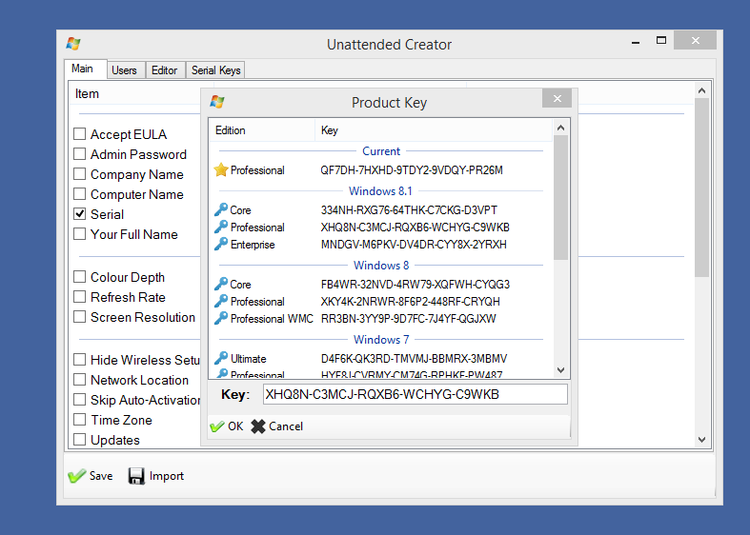Tick the Updates checkbox
This screenshot has height=535, width=750.
(79, 440)
